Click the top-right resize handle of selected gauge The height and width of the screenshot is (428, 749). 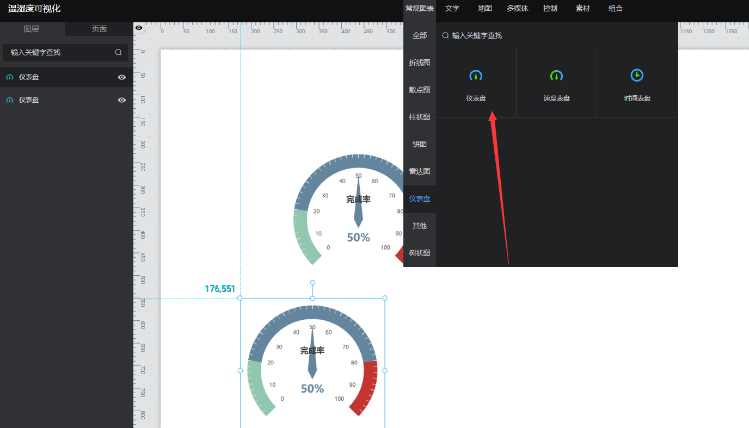click(x=385, y=298)
